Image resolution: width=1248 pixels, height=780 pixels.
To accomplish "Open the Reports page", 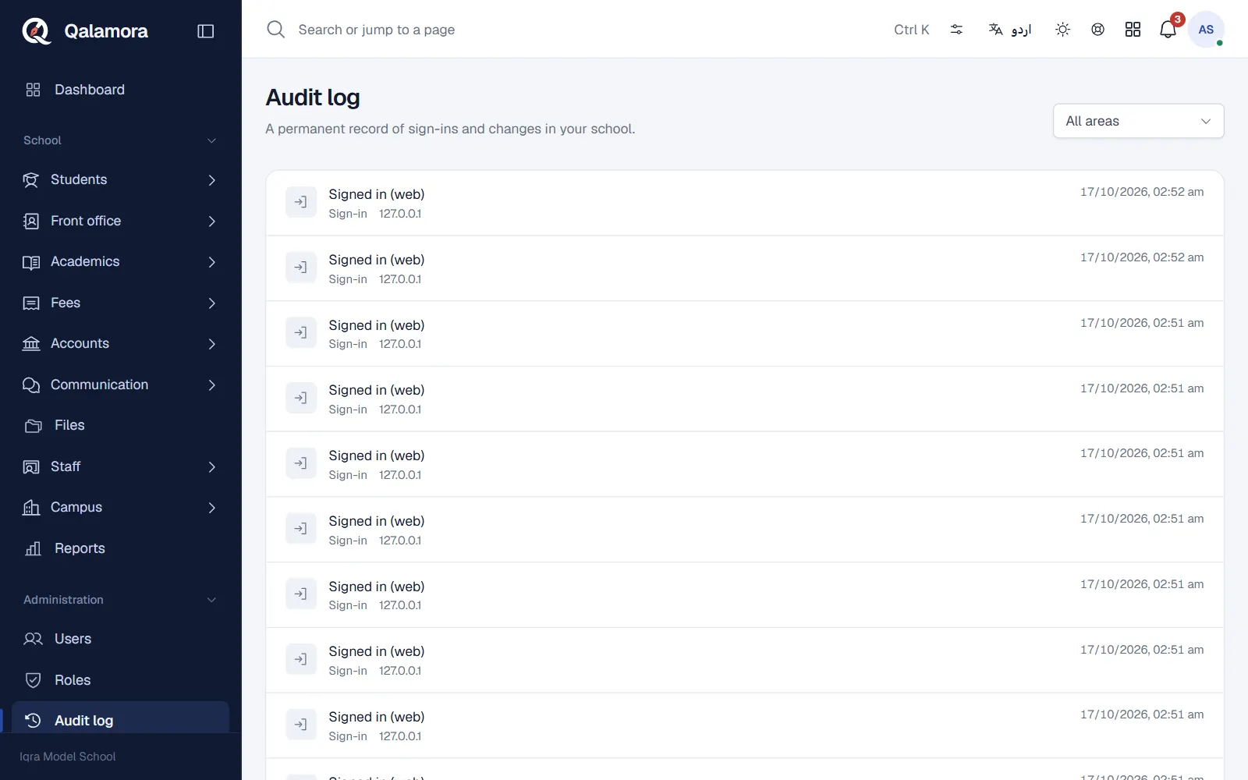I will click(121, 548).
